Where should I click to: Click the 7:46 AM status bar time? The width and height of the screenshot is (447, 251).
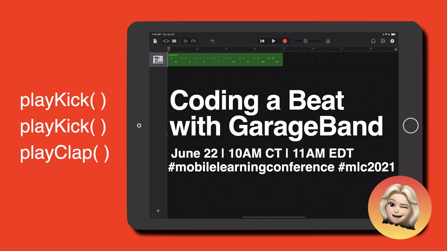tap(156, 34)
